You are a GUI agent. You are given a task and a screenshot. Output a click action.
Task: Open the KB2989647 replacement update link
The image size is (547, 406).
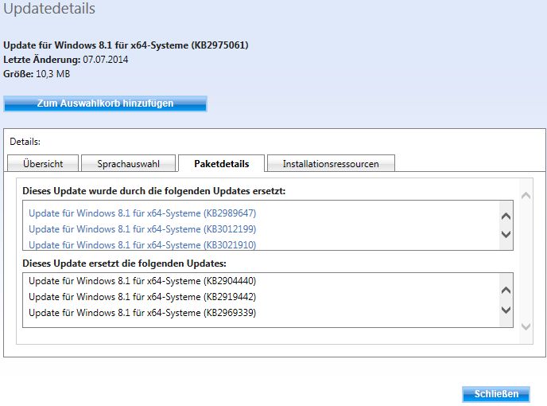click(x=142, y=213)
